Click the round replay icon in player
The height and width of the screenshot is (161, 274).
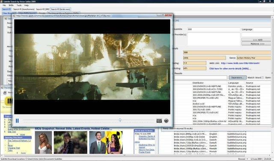[x=166, y=121]
